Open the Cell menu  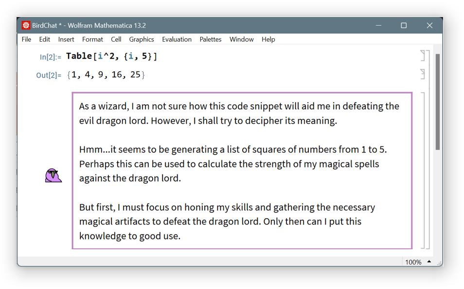[116, 39]
